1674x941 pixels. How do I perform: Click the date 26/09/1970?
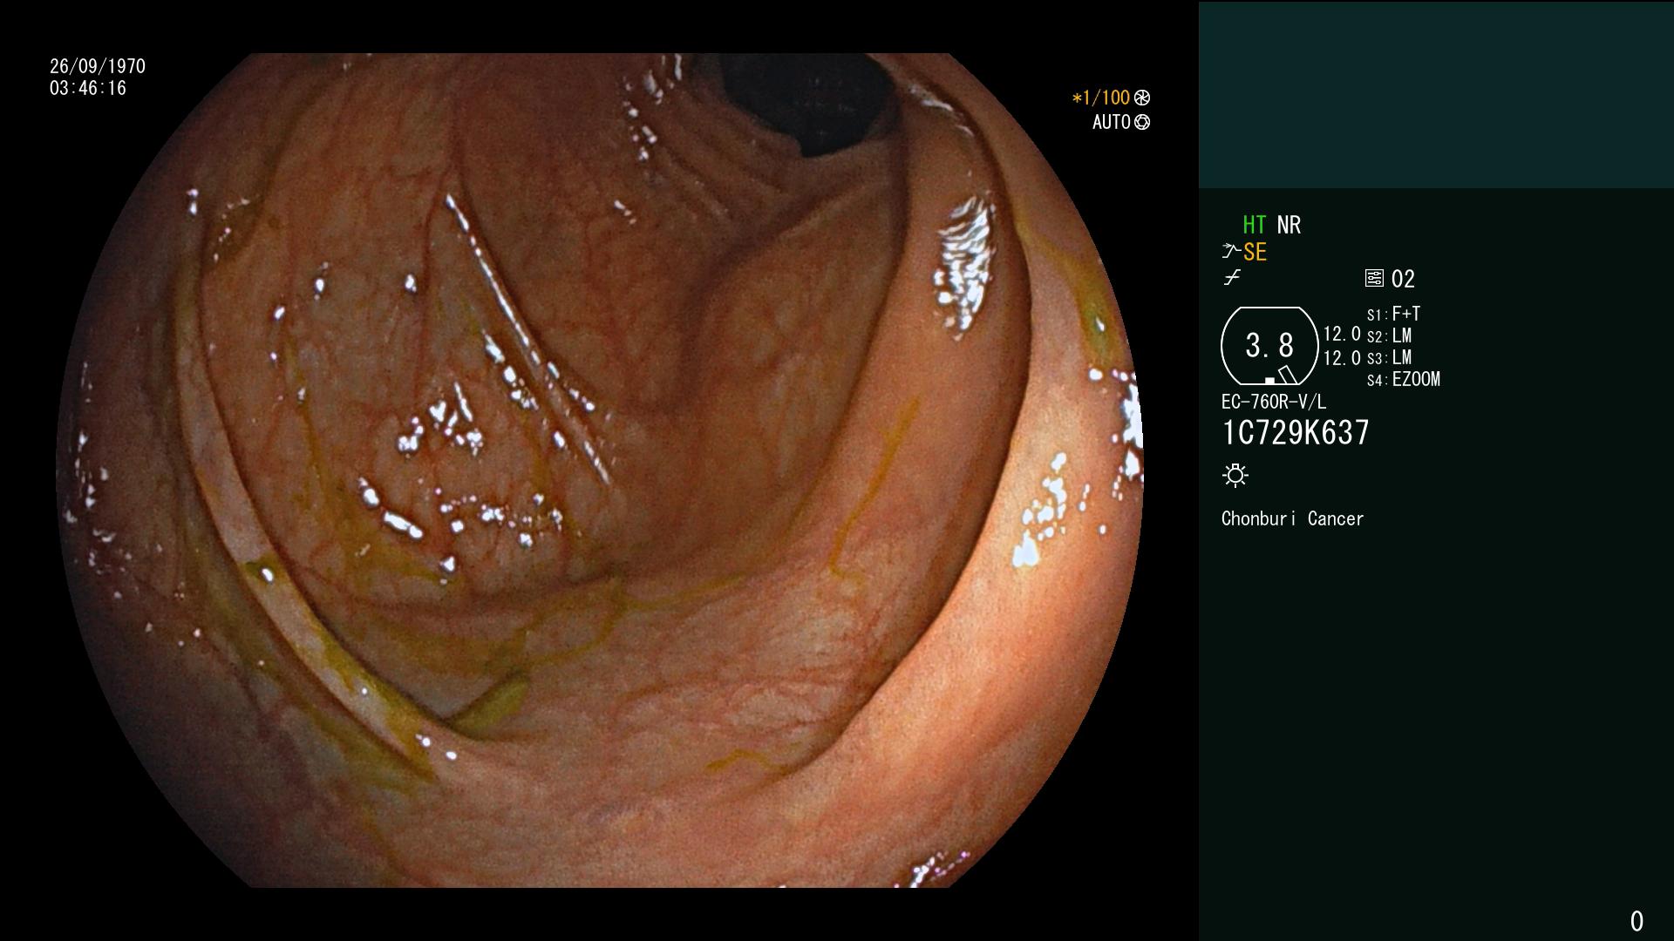tap(98, 66)
